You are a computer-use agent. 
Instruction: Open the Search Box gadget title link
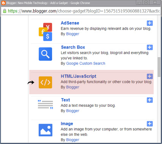[x=73, y=47]
